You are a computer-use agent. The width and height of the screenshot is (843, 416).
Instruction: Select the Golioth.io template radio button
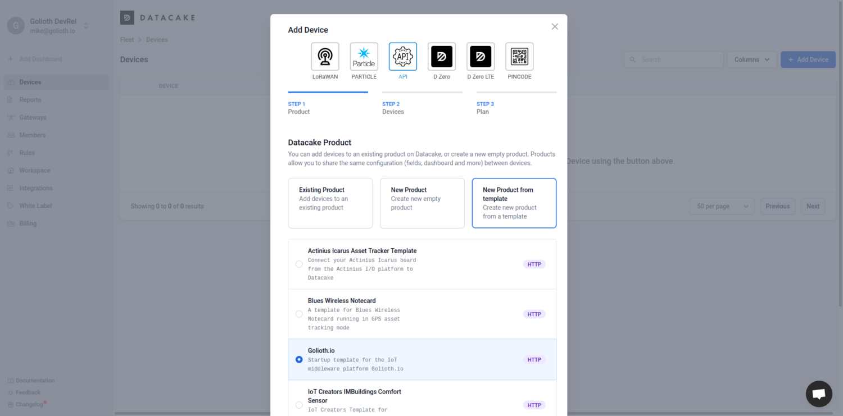299,359
